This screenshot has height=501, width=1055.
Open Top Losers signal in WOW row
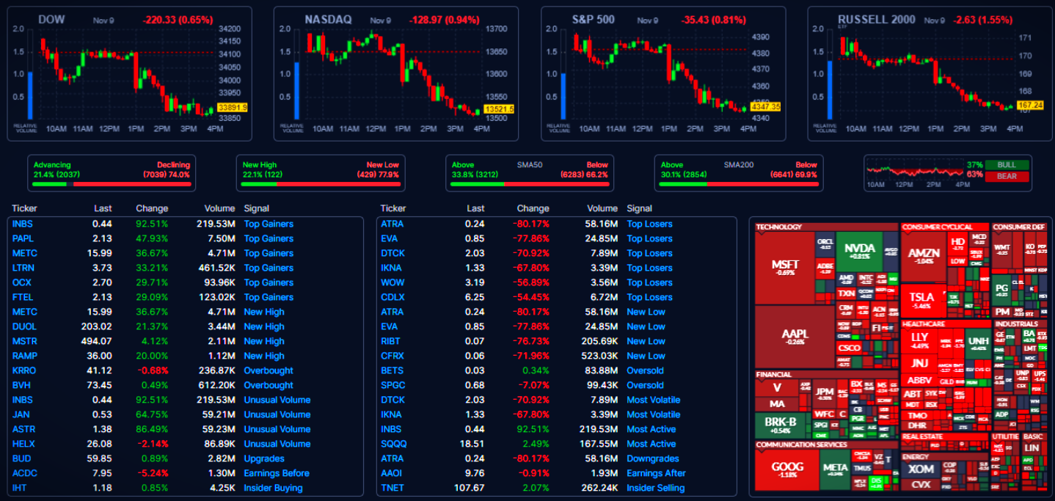649,282
